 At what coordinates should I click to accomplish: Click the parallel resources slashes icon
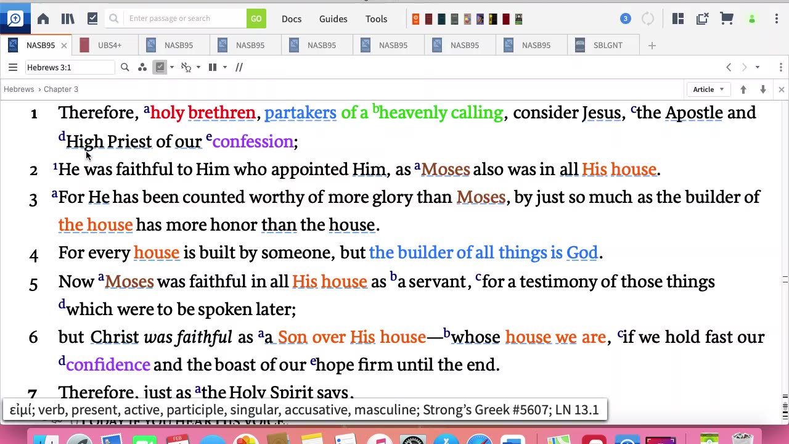[x=239, y=67]
